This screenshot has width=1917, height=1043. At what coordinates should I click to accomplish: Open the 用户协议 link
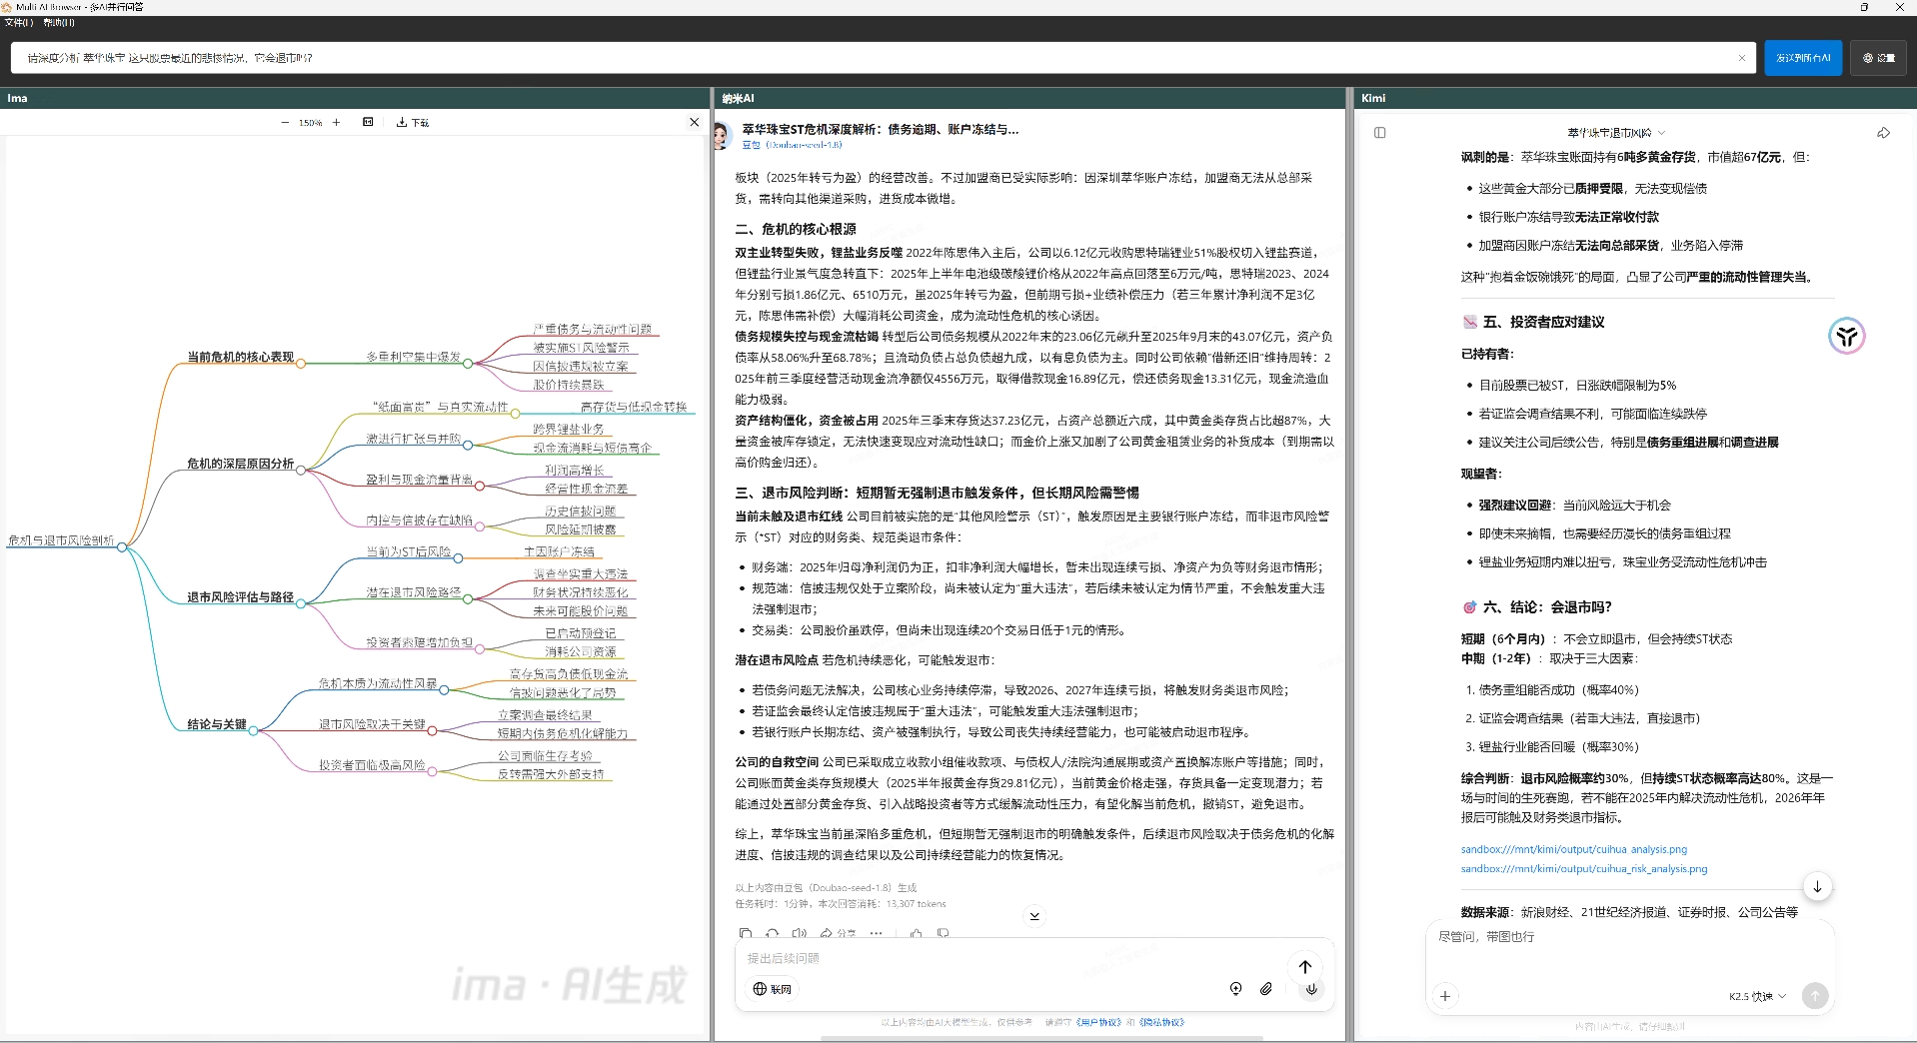point(1098,1023)
